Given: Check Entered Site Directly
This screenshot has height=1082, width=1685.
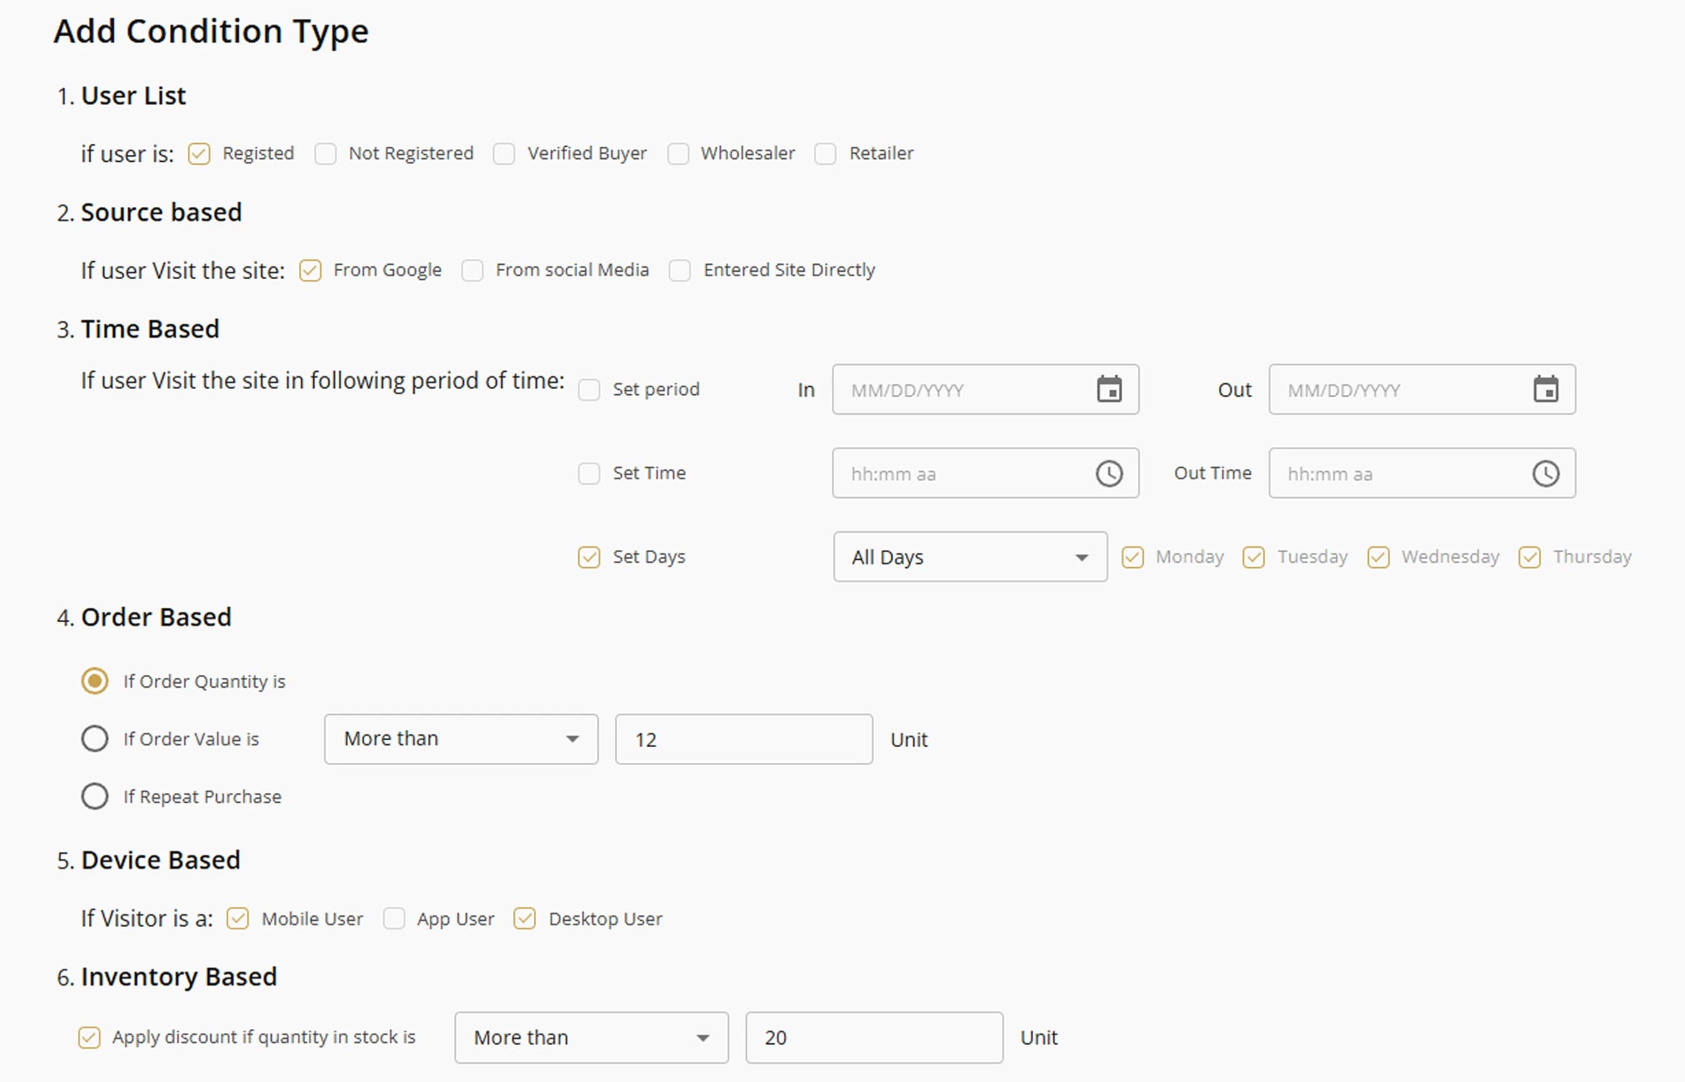Looking at the screenshot, I should (x=680, y=270).
